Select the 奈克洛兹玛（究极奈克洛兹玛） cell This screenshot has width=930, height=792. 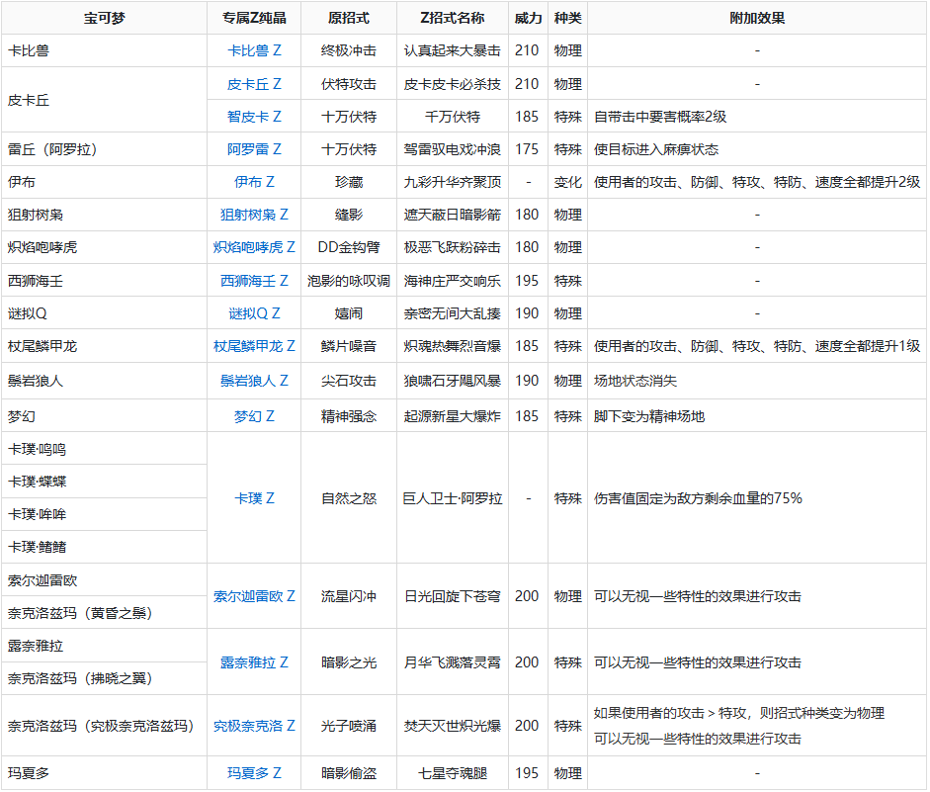[105, 726]
